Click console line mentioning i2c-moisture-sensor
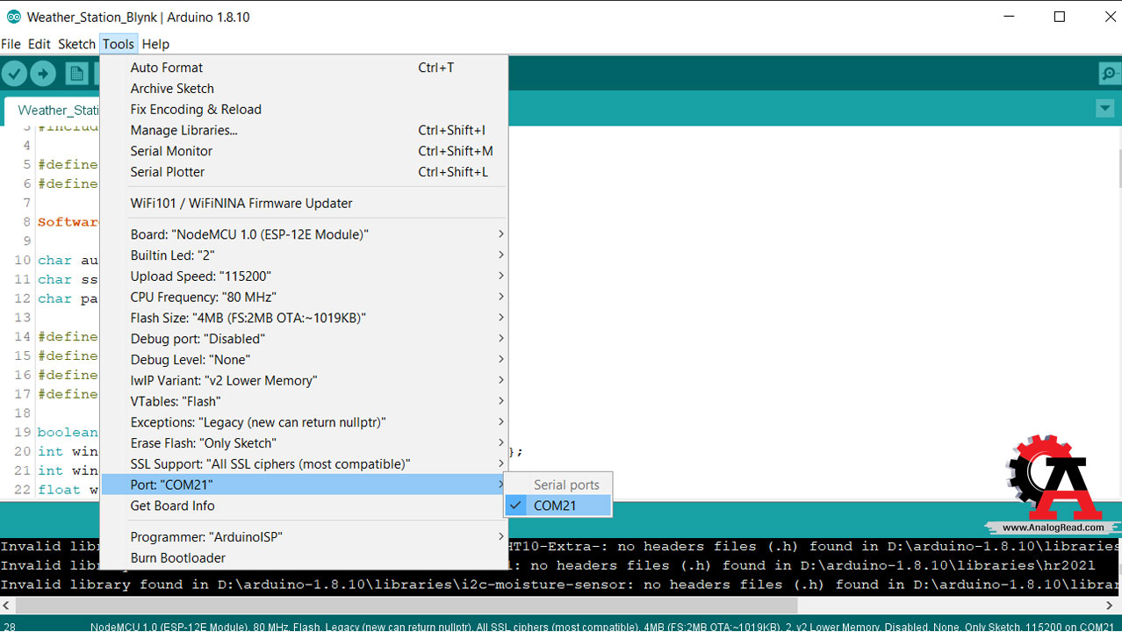1122x632 pixels. (x=561, y=585)
